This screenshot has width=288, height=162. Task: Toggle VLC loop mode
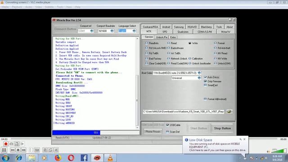50,150
